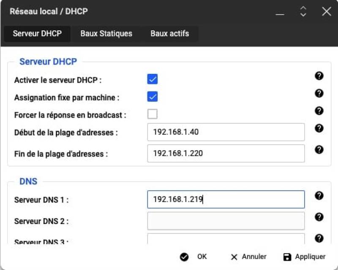The width and height of the screenshot is (338, 270).
Task: Cancel changes with the Annuler button
Action: (x=248, y=256)
